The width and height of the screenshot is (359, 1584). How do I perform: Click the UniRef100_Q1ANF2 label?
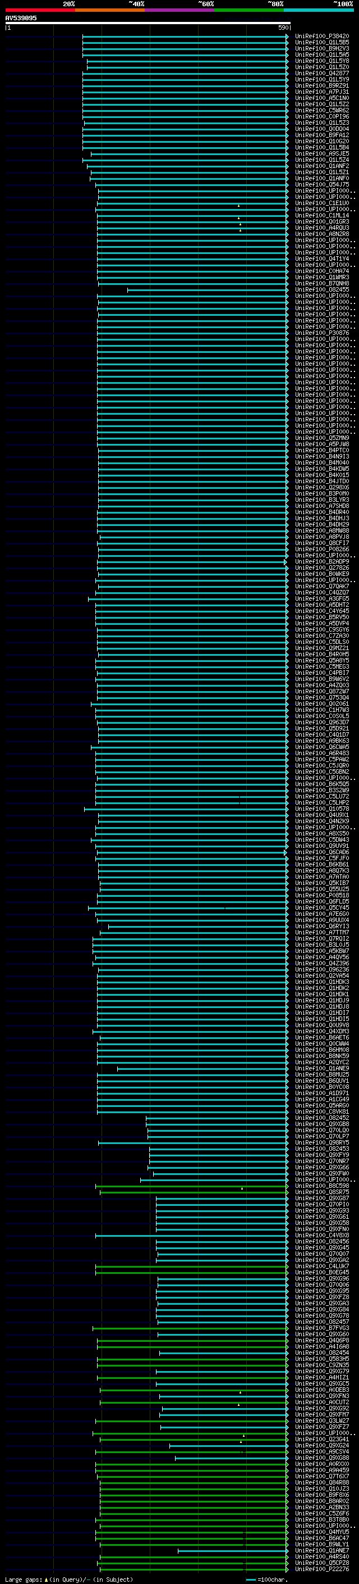tap(321, 166)
